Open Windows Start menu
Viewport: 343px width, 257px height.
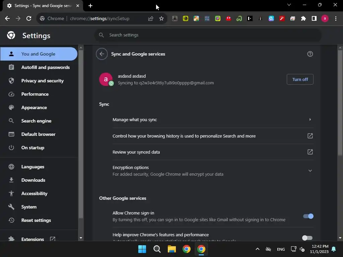pos(142,249)
